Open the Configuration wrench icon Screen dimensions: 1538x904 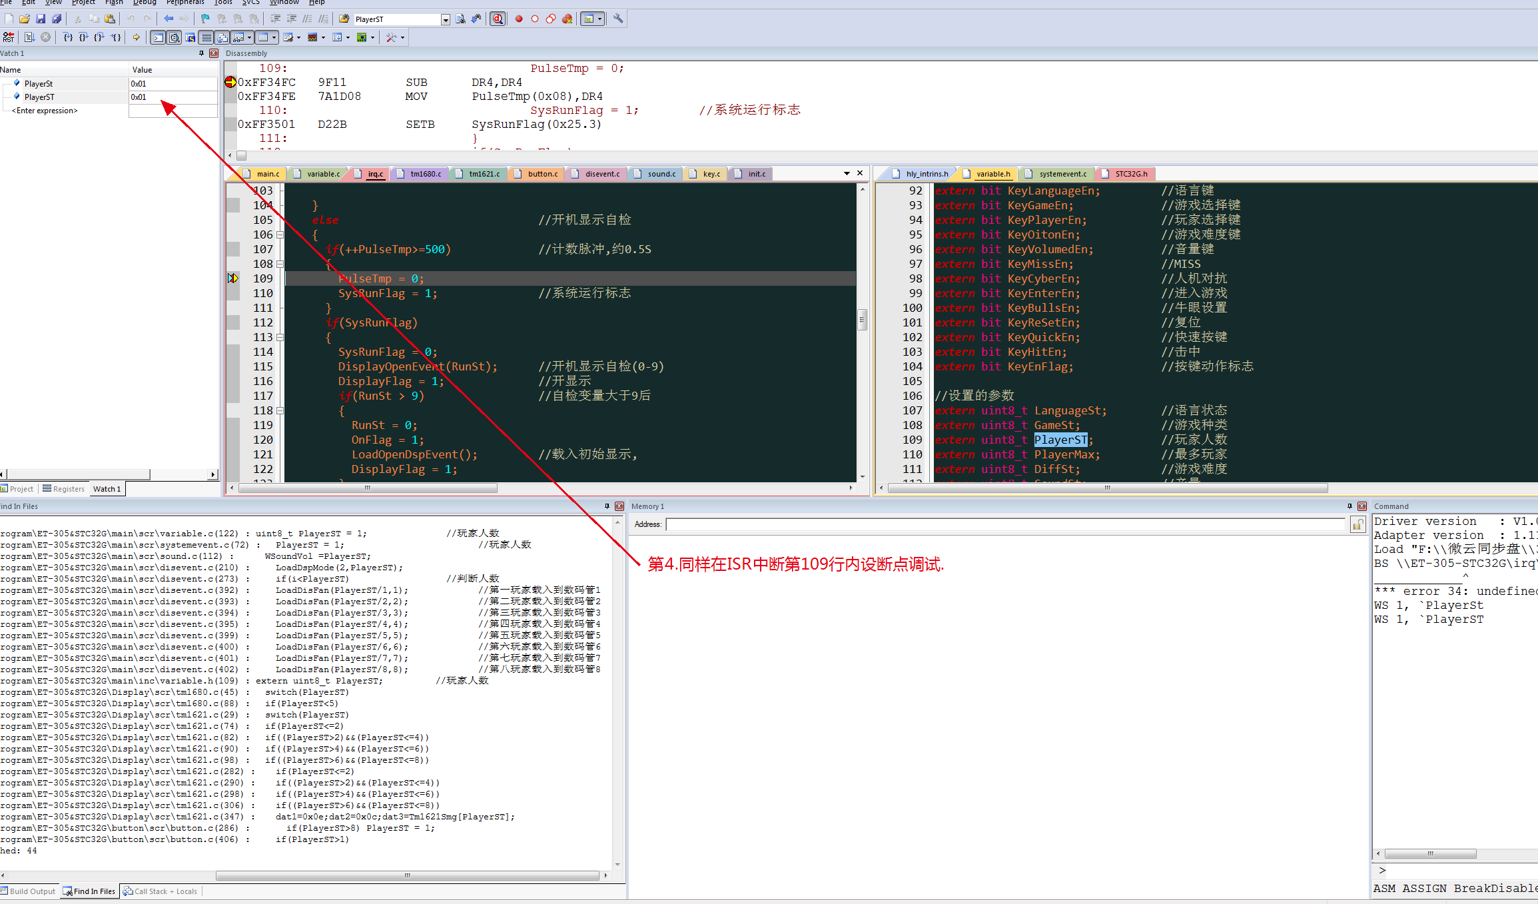click(618, 19)
